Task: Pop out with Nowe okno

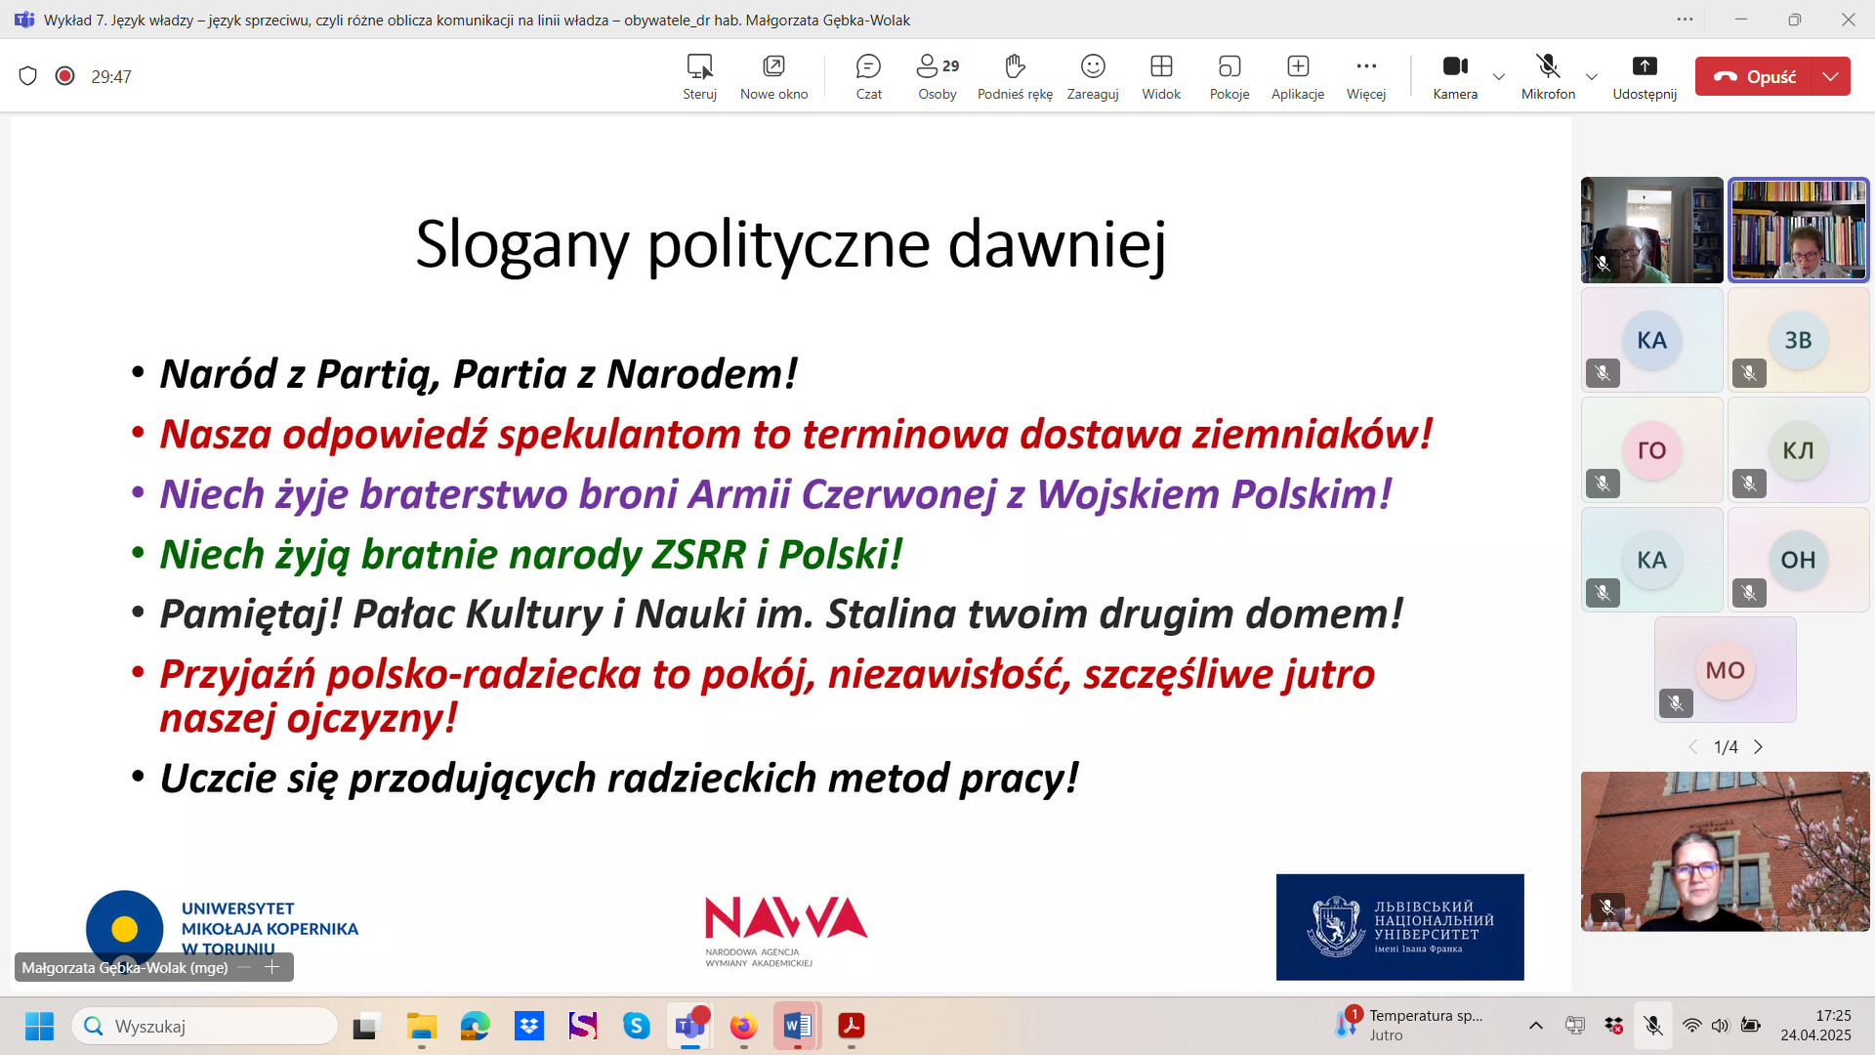Action: 773,76
